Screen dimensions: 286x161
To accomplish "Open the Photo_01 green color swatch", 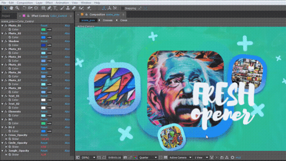I will tap(43, 29).
